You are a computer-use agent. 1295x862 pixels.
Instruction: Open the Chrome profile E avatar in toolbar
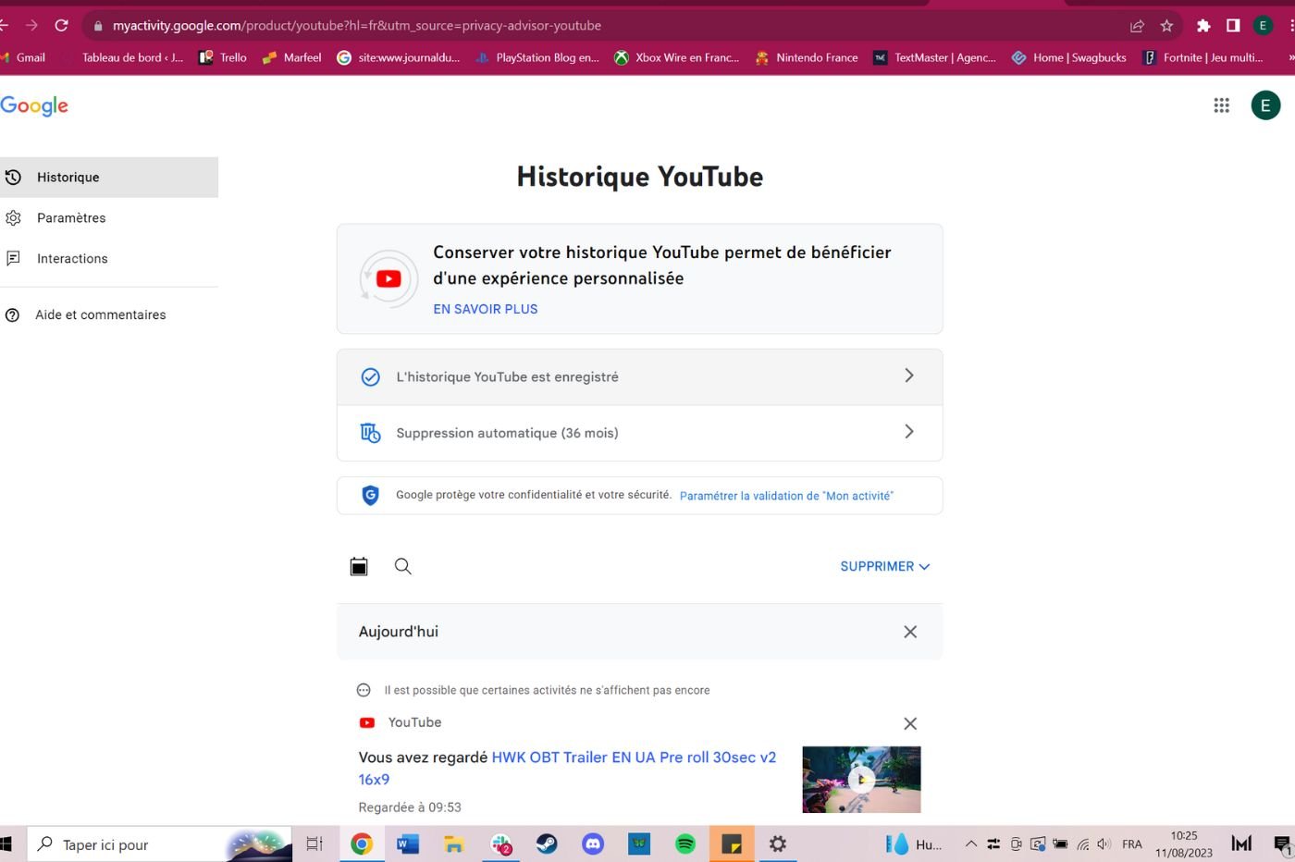pos(1263,25)
